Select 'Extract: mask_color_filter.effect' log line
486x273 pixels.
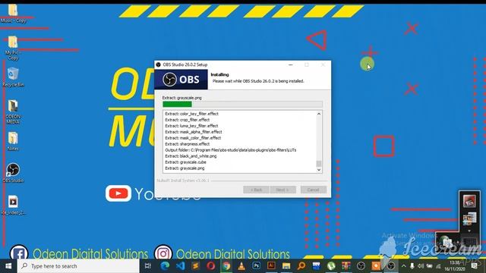[193, 138]
